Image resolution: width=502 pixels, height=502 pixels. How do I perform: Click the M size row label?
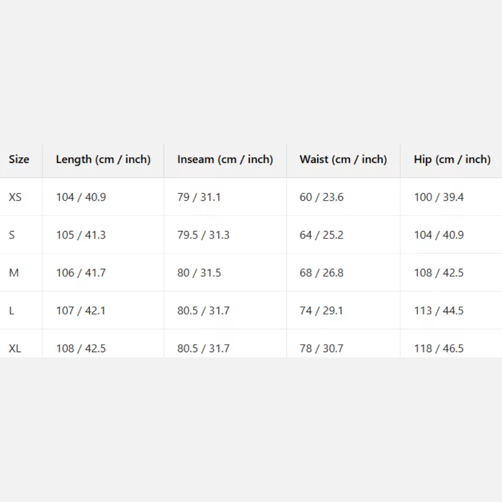[14, 273]
